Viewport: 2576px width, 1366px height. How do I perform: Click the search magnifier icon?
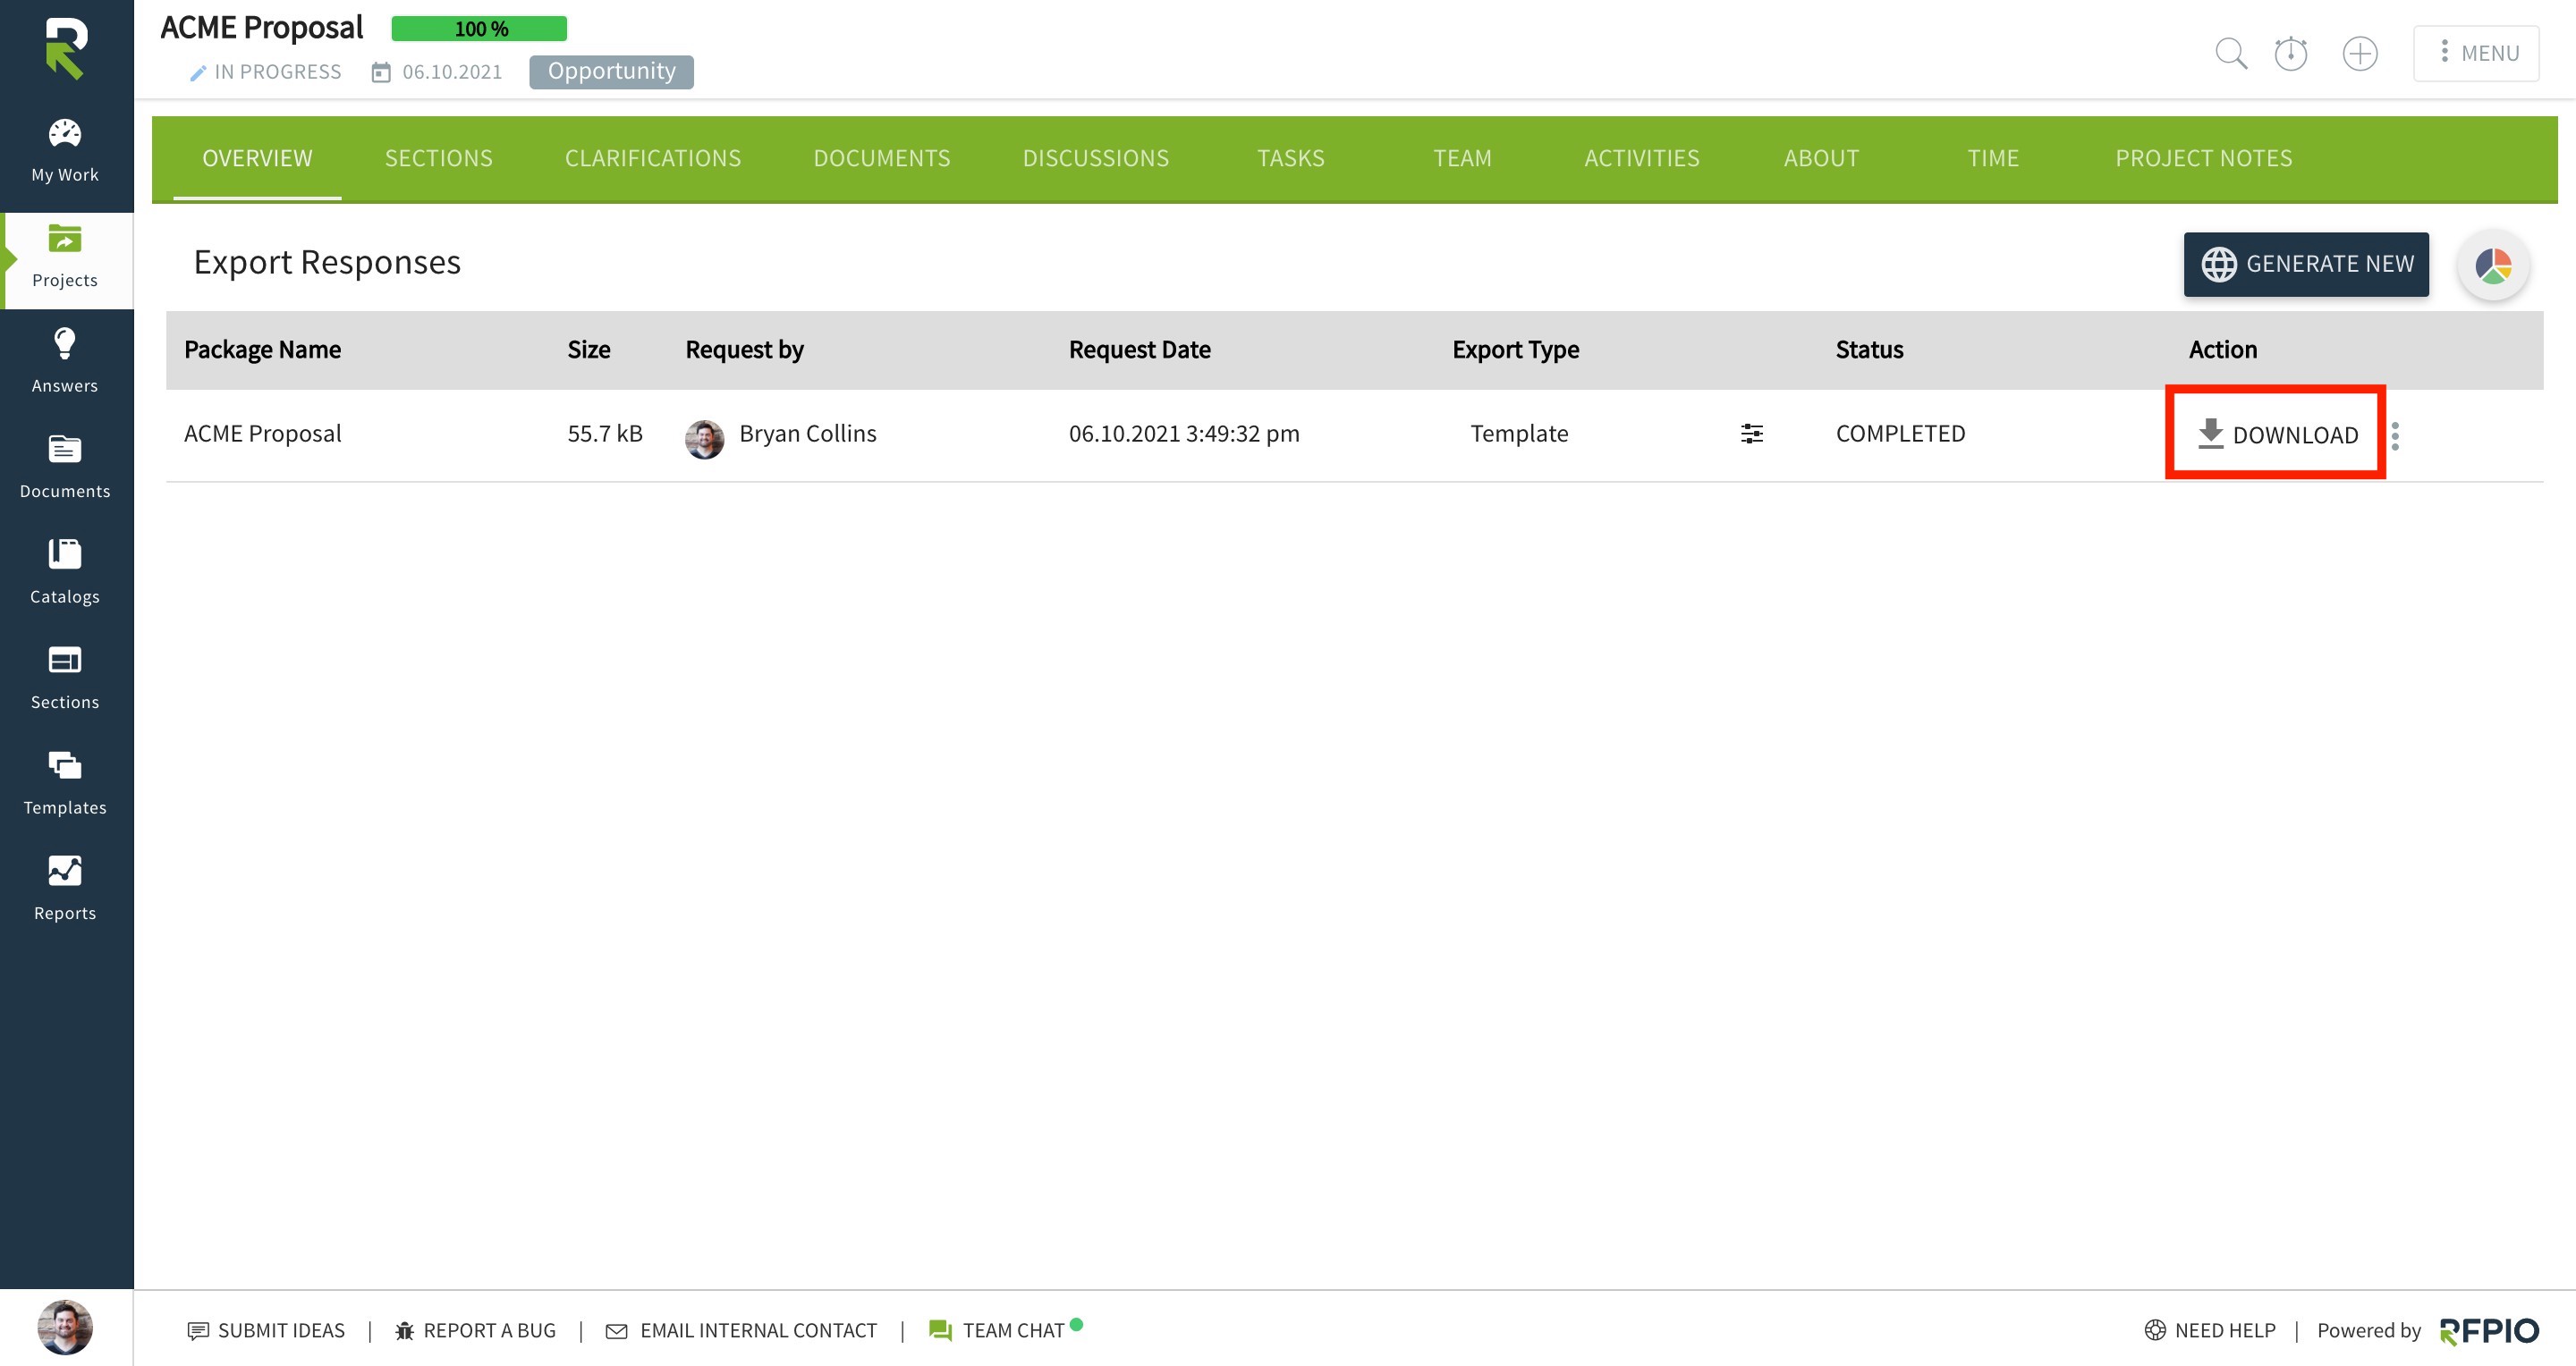(2231, 53)
